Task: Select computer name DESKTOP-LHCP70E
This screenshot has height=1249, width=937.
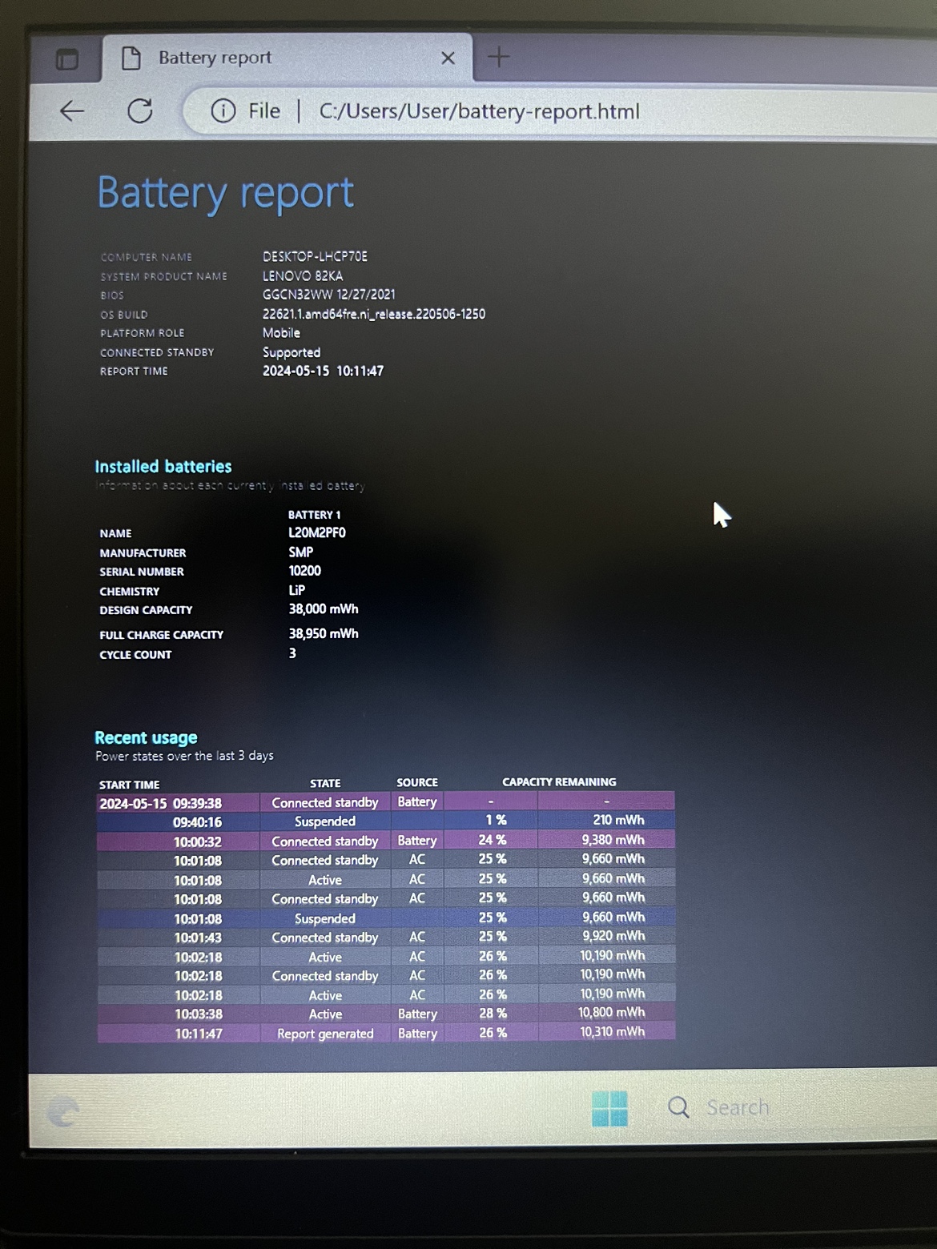Action: tap(315, 256)
